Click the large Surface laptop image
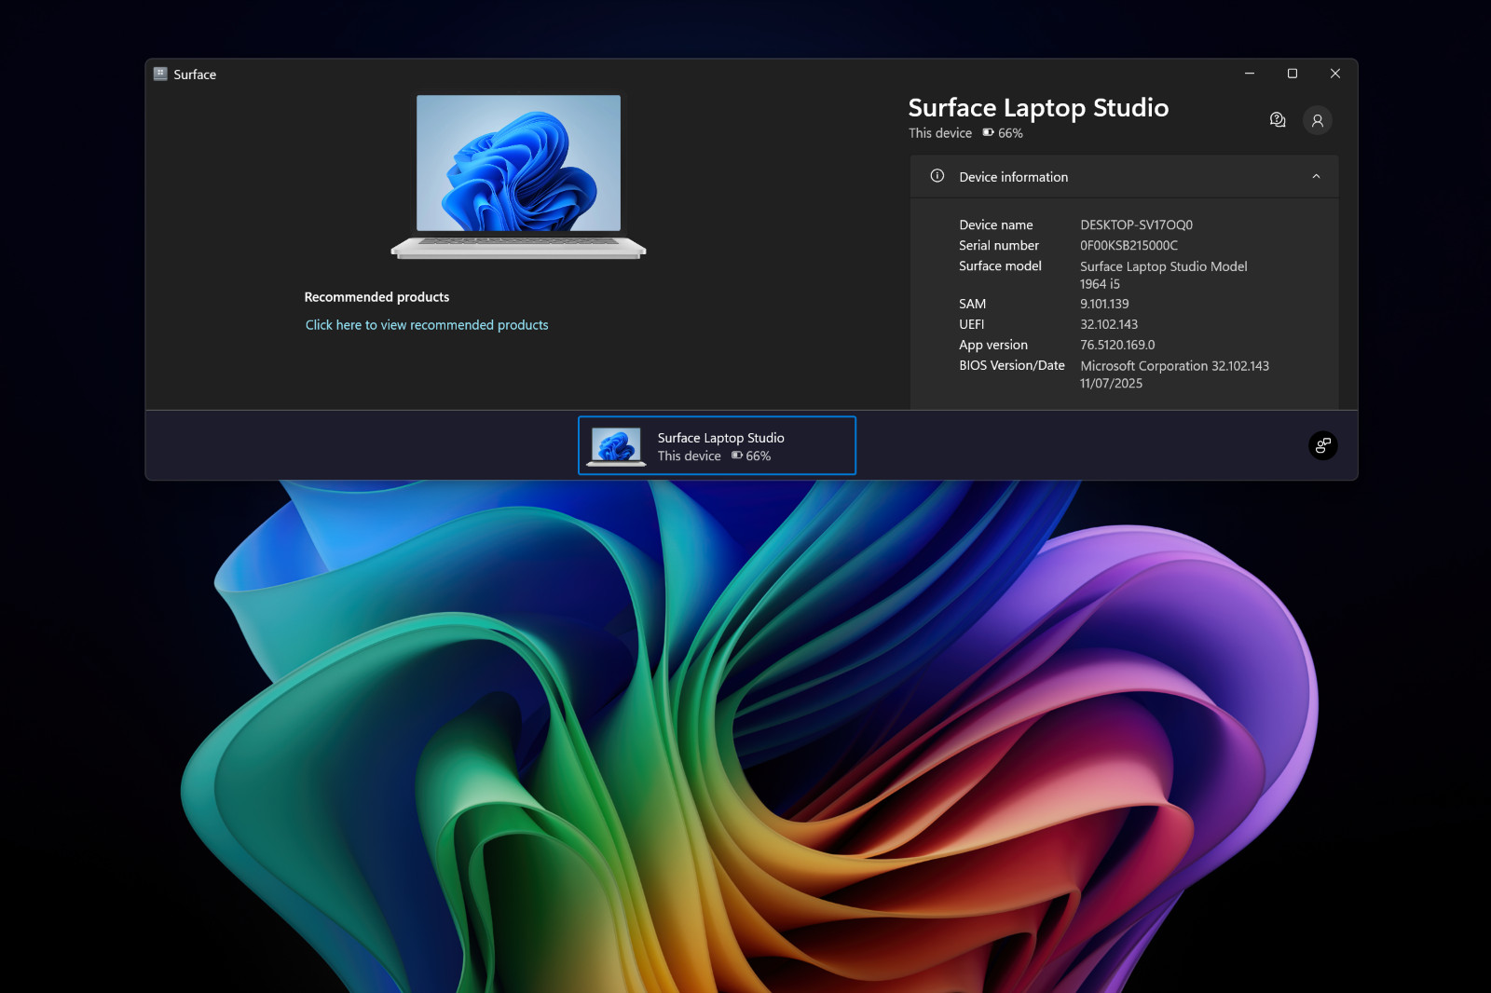 click(x=518, y=175)
